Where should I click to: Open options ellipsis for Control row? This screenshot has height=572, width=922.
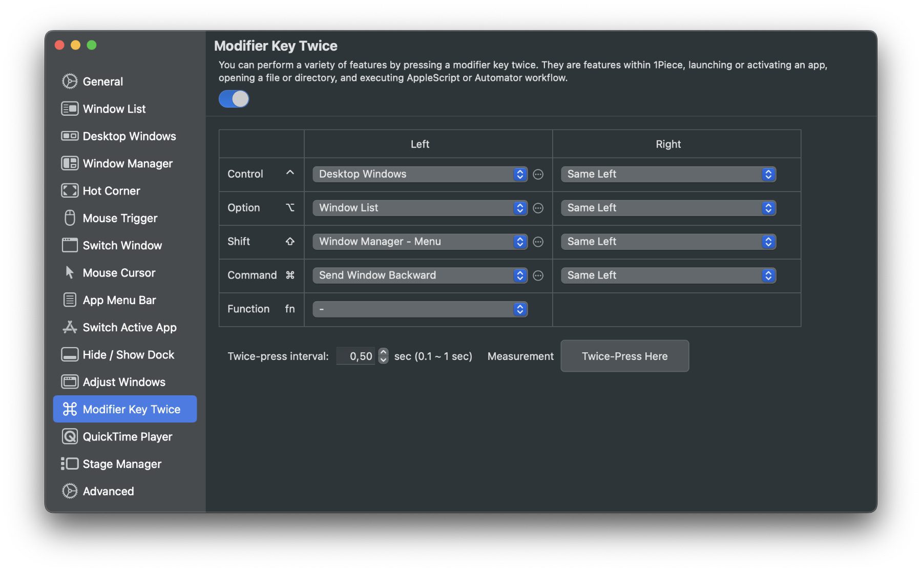pos(538,174)
